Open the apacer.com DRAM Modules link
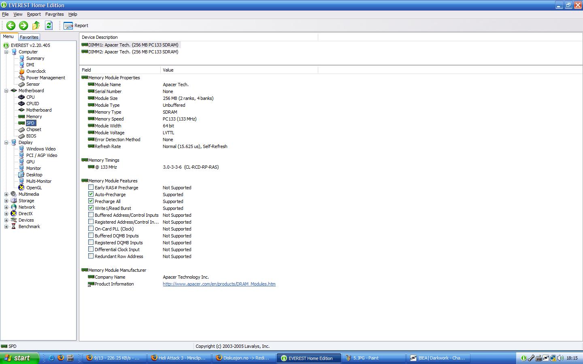This screenshot has width=583, height=364. [x=219, y=284]
